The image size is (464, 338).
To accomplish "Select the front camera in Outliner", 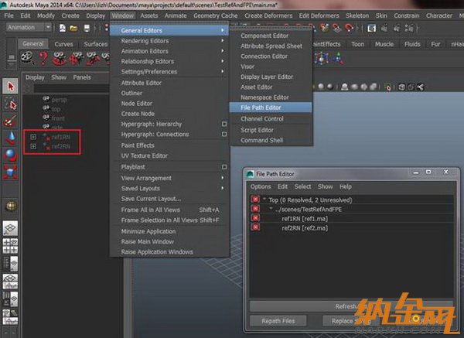I will 58,118.
